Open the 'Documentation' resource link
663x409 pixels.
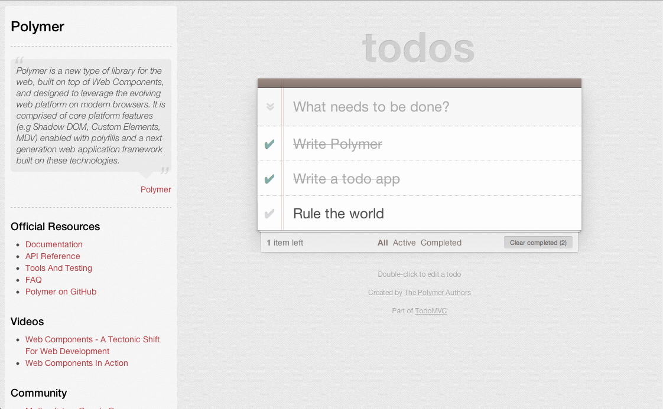pos(54,245)
